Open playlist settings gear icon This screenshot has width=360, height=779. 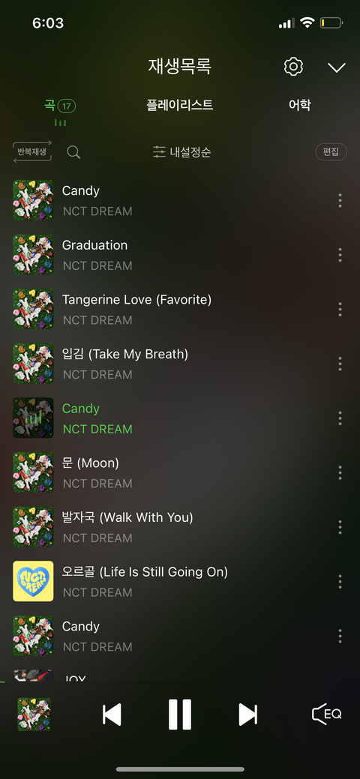(x=293, y=67)
